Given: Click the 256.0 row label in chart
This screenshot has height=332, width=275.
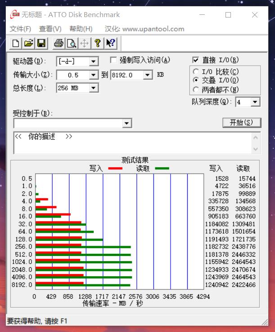Looking at the screenshot, I should pyautogui.click(x=23, y=247).
